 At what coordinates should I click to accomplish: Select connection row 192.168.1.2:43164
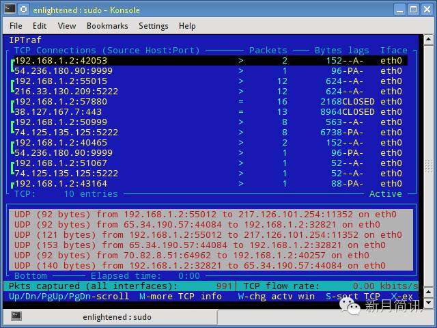coord(208,184)
